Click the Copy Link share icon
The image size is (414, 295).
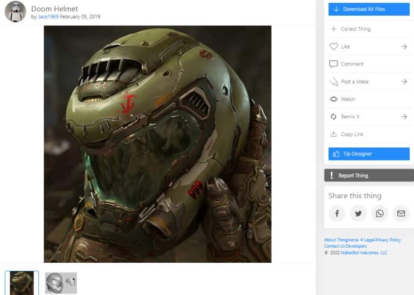pos(334,134)
